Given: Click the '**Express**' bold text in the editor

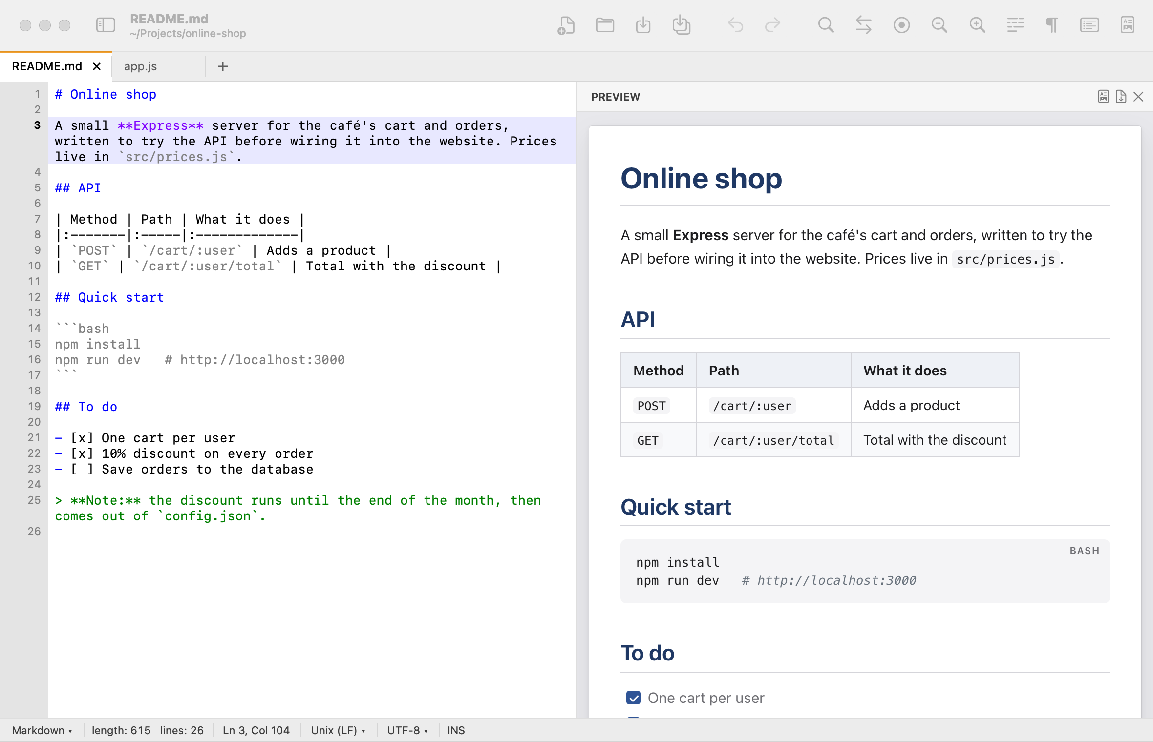Looking at the screenshot, I should click(161, 125).
